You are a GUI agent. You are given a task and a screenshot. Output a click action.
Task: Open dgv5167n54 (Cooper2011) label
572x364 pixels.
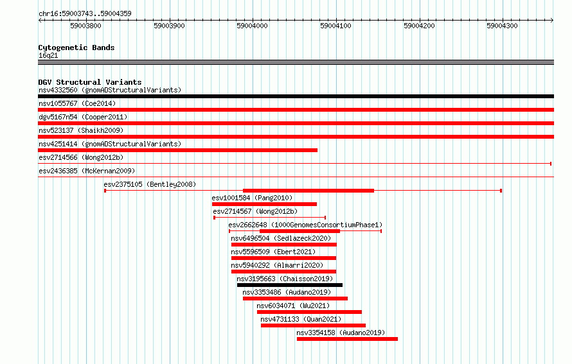(83, 117)
